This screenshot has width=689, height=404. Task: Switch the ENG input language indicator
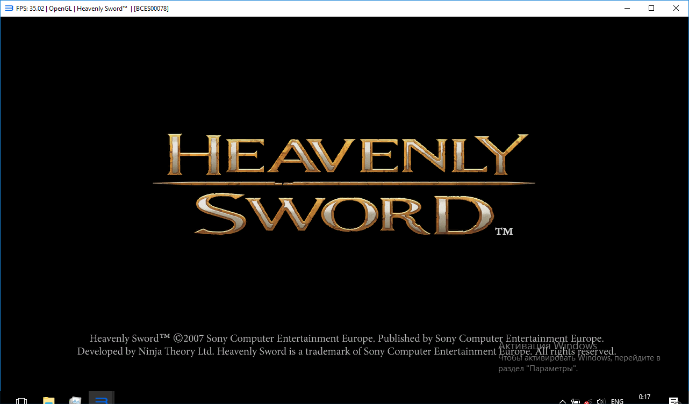tap(617, 401)
